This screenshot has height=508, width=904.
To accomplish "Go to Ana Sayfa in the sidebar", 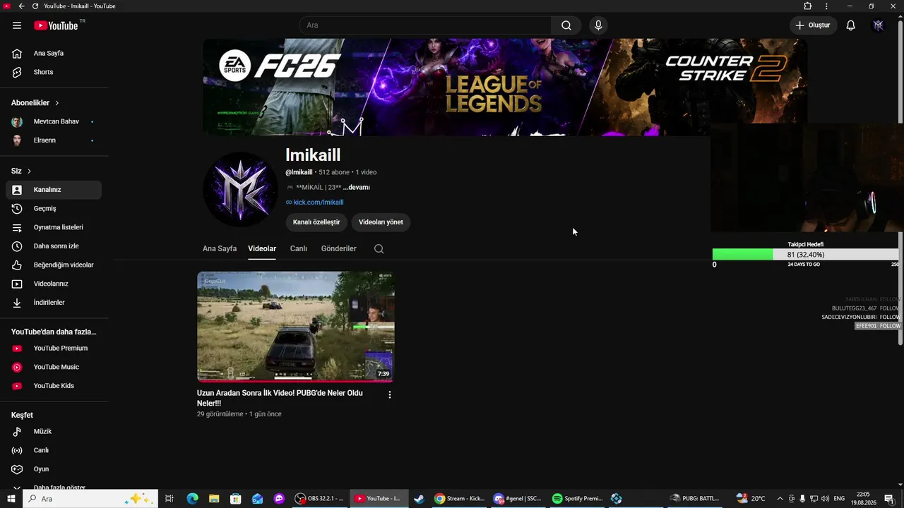I will point(54,54).
